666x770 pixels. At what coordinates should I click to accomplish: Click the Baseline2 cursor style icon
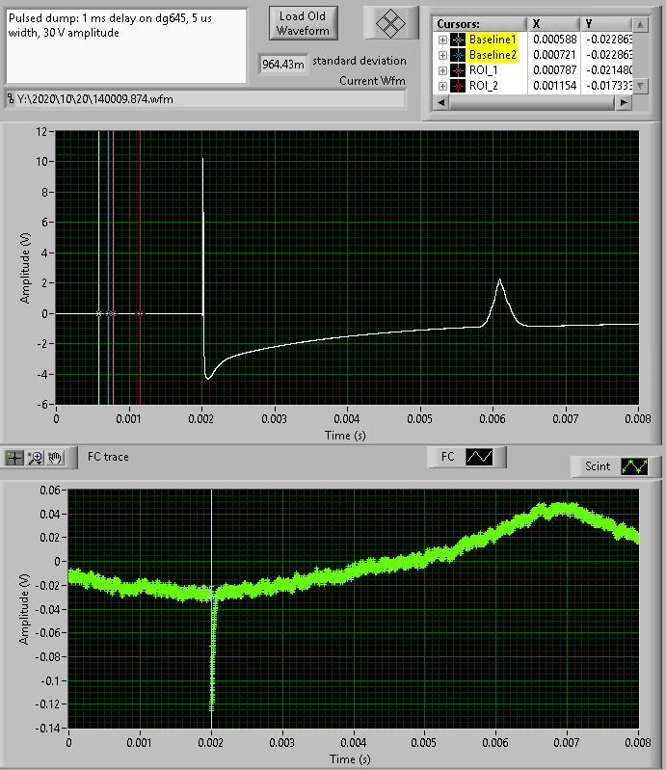coord(457,55)
